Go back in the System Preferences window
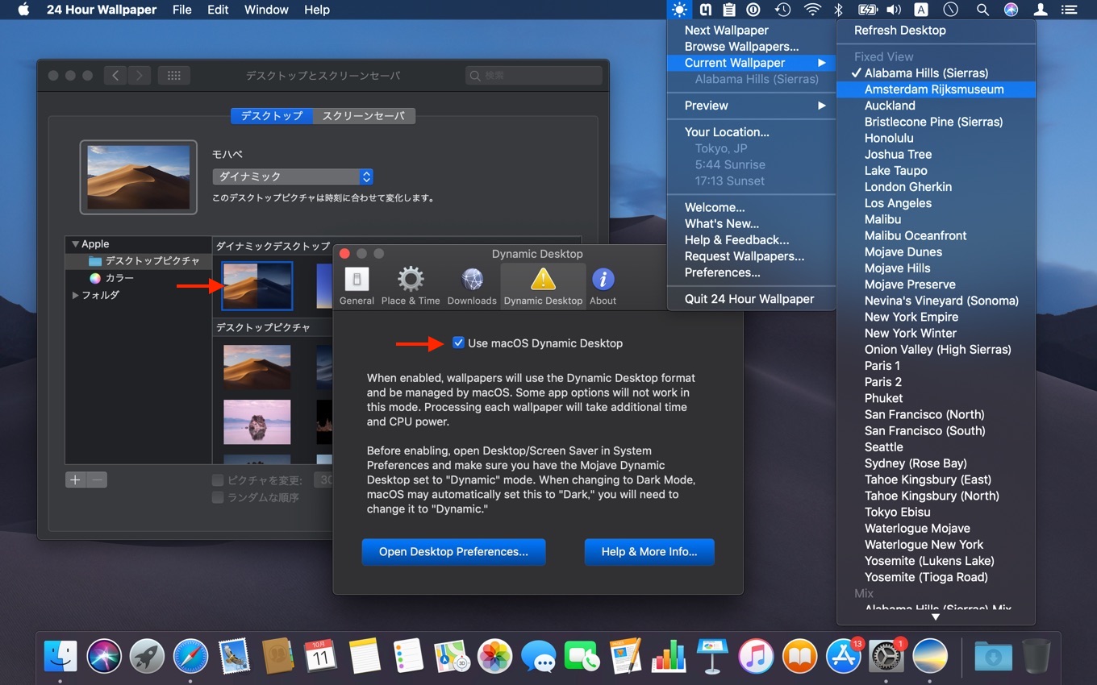This screenshot has width=1097, height=685. pyautogui.click(x=115, y=76)
